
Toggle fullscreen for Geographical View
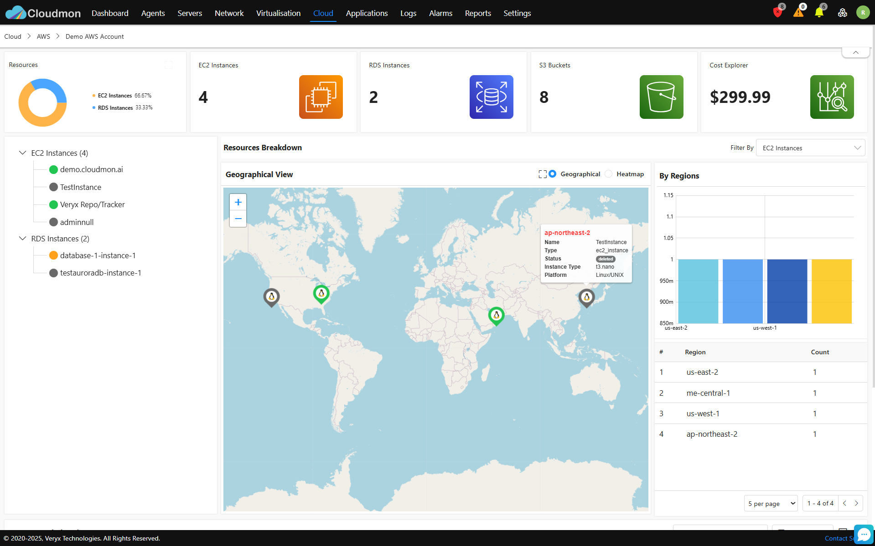point(543,174)
